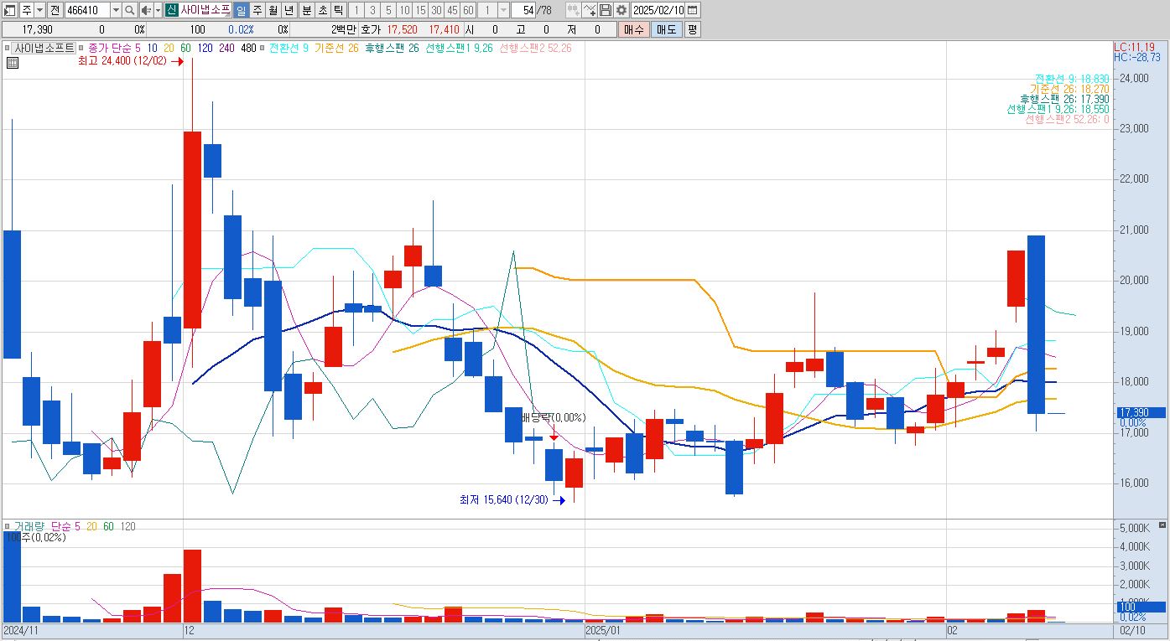
Task: Choose the 5 interval preset
Action: [x=388, y=10]
